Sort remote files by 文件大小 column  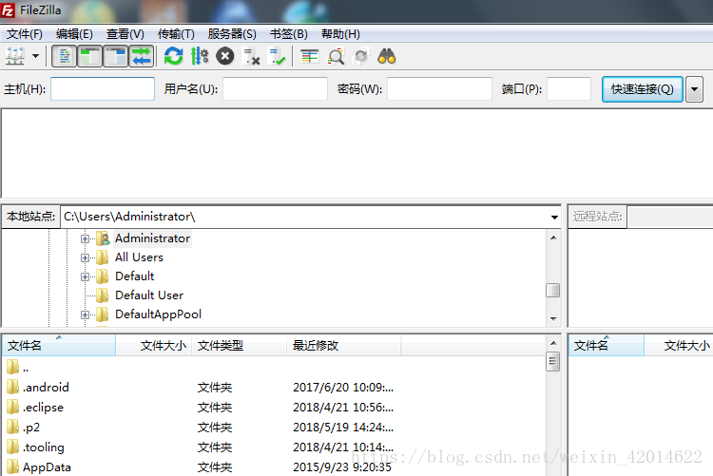click(679, 346)
